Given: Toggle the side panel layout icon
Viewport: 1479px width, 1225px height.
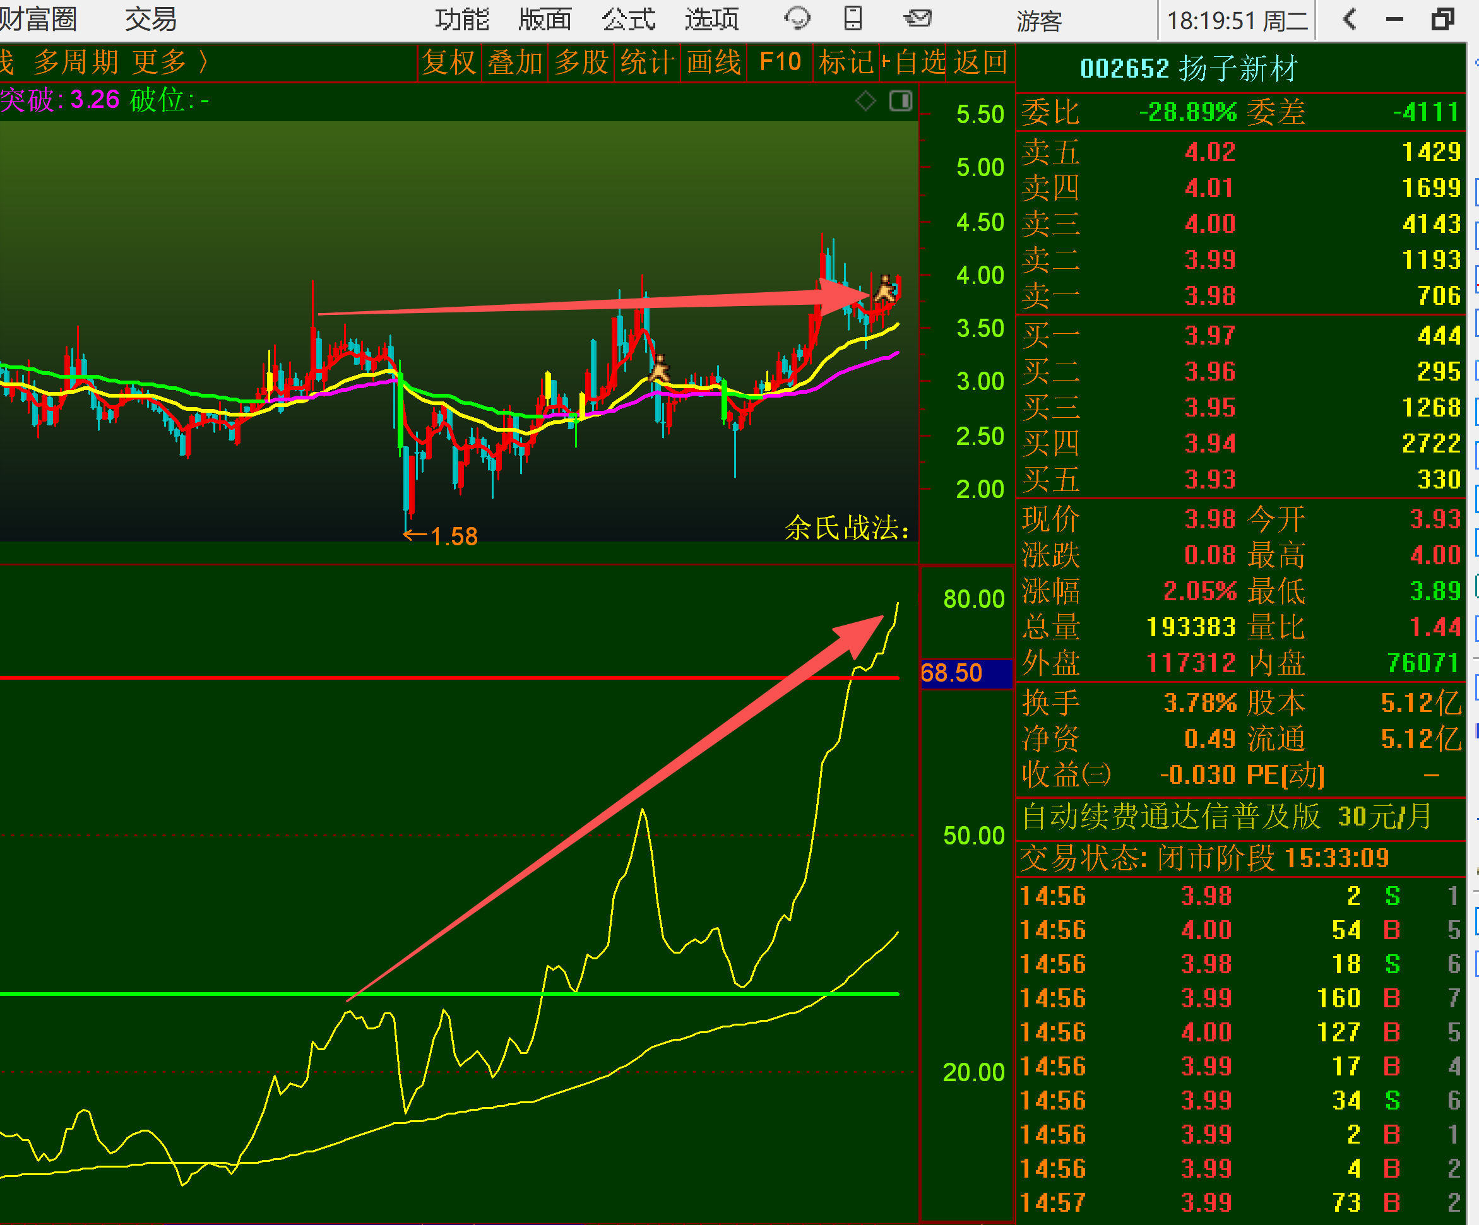Looking at the screenshot, I should coord(900,101).
